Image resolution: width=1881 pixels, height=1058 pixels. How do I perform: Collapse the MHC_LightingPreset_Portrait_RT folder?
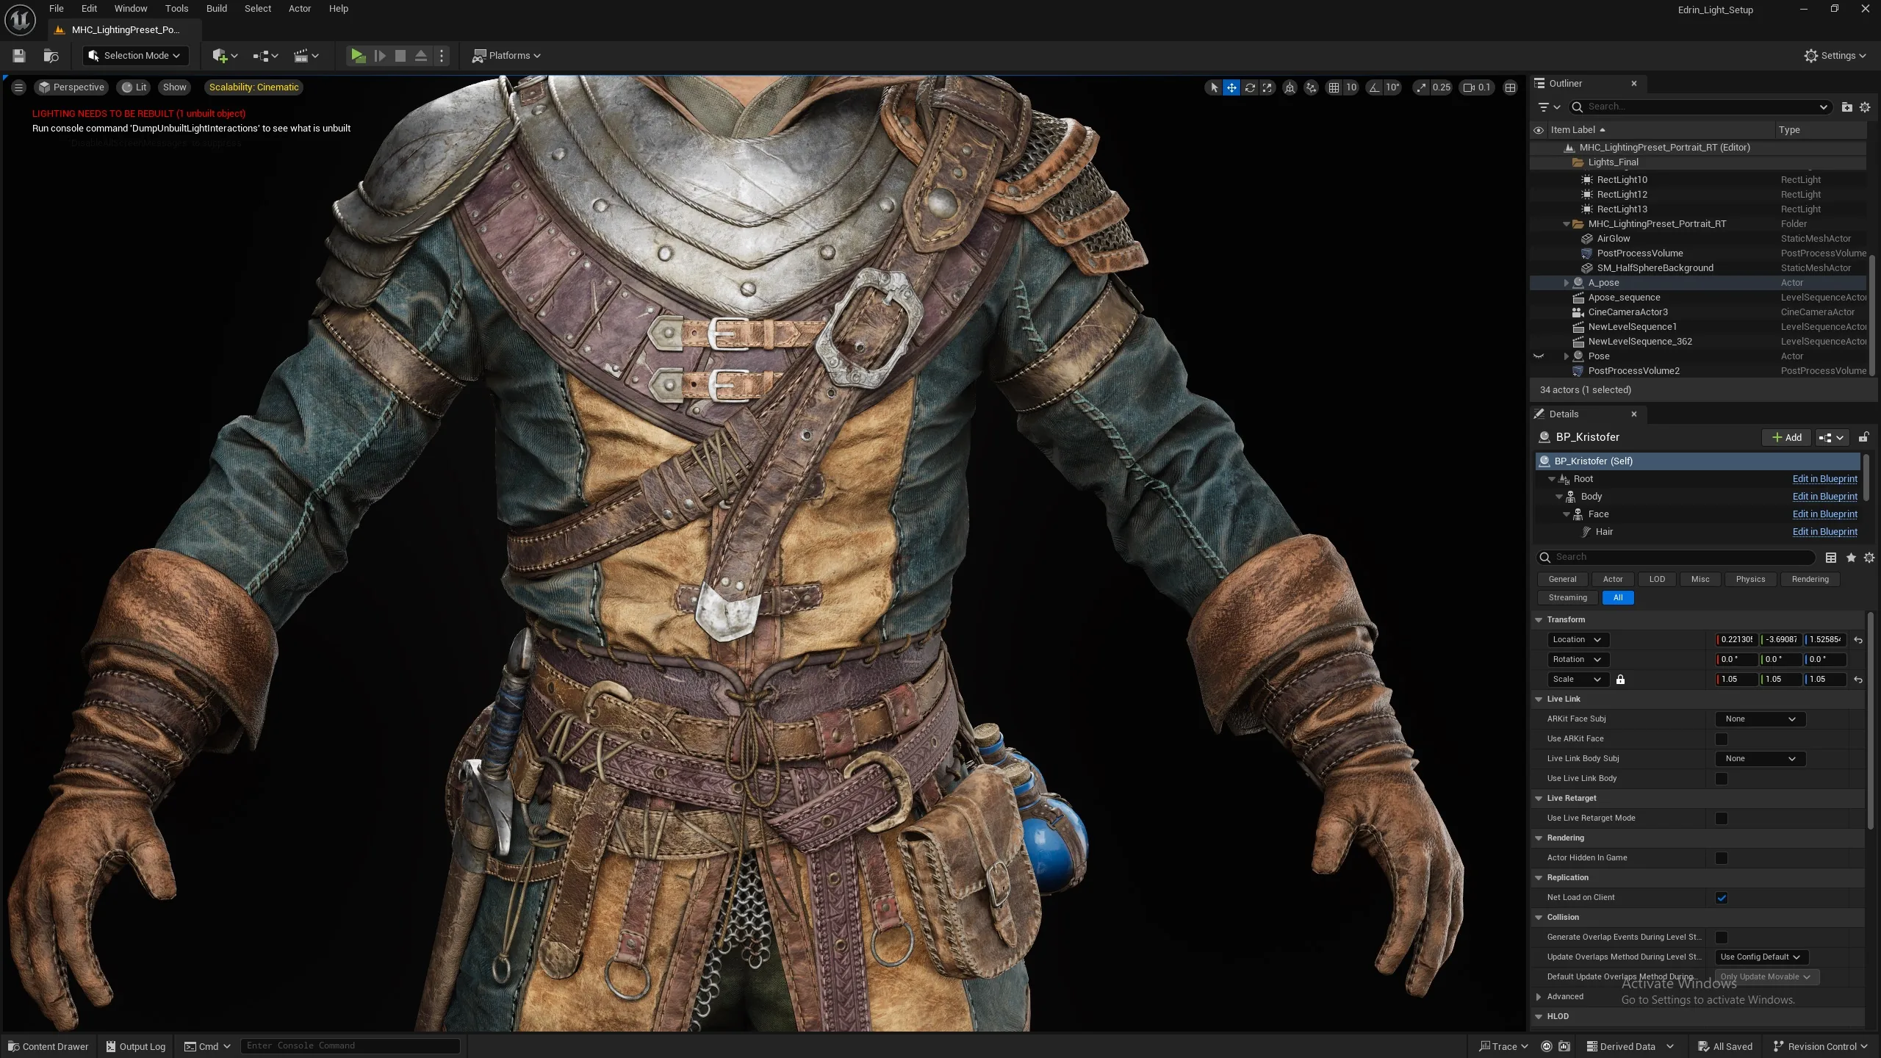coord(1566,224)
